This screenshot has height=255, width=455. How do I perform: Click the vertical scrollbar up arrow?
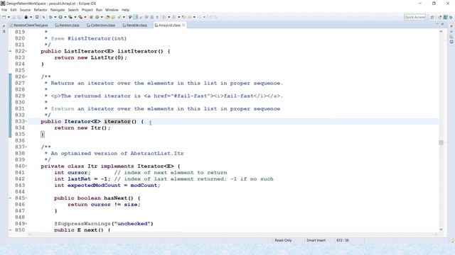pyautogui.click(x=441, y=31)
